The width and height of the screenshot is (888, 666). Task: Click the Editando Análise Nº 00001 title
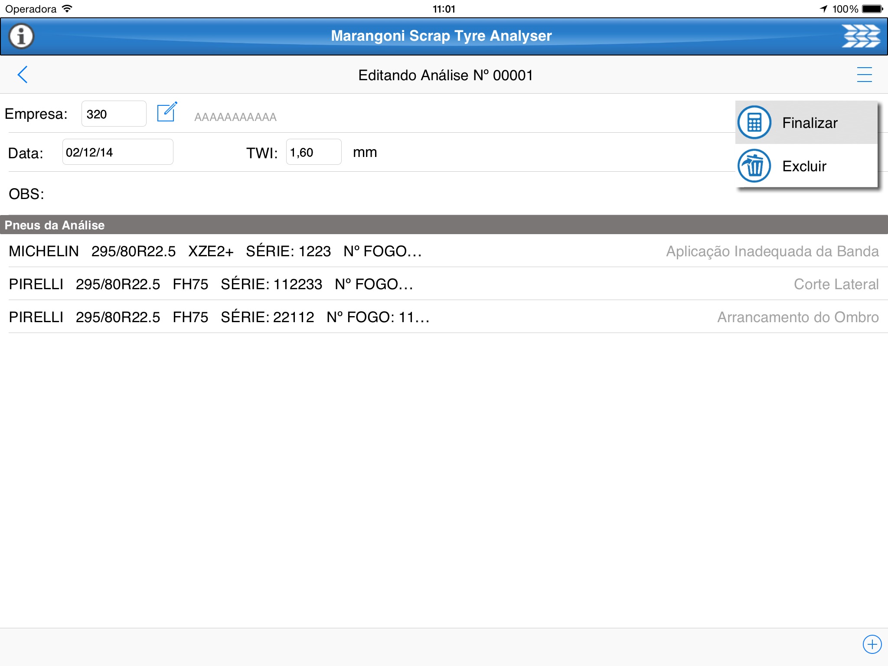[445, 75]
